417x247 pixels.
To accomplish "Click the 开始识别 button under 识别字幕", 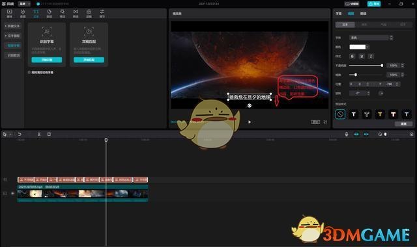I will [47, 60].
